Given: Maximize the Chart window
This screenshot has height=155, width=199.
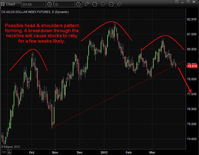Looking at the screenshot, I should (x=188, y=2).
